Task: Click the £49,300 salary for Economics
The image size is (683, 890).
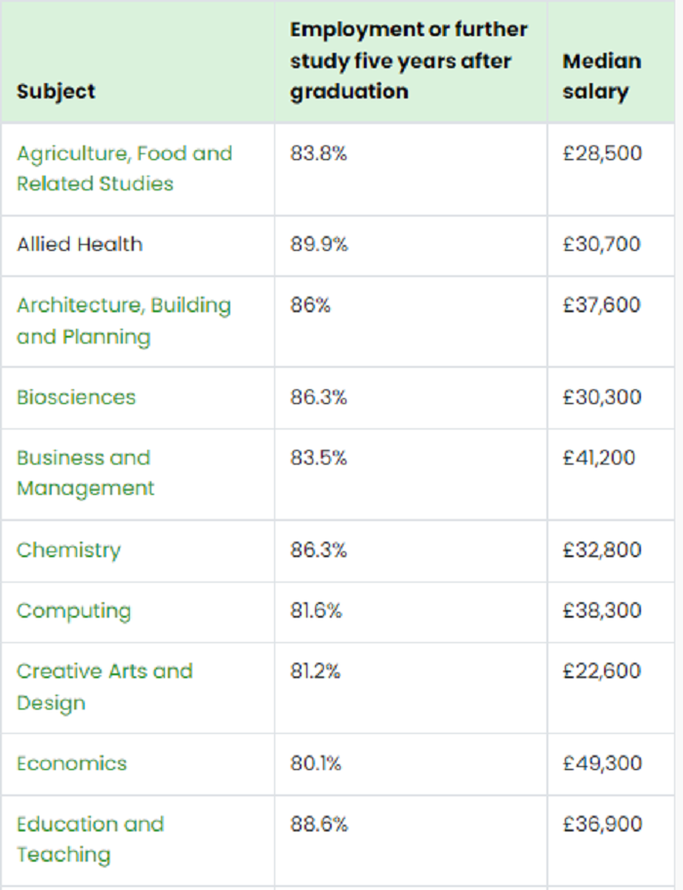Action: 602,763
